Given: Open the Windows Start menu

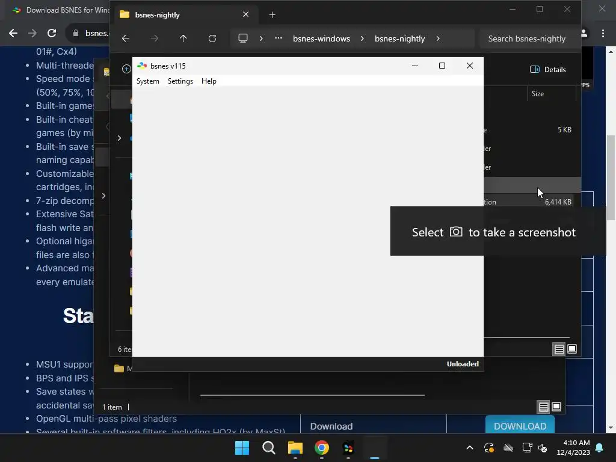Looking at the screenshot, I should pyautogui.click(x=242, y=448).
